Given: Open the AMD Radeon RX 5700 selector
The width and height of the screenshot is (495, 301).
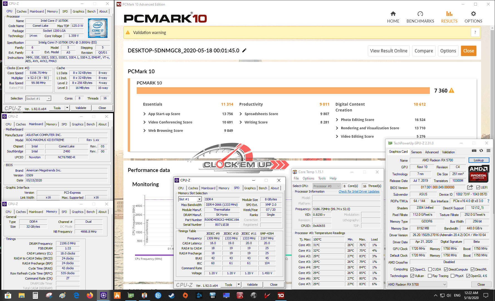Looking at the screenshot, I should point(417,284).
